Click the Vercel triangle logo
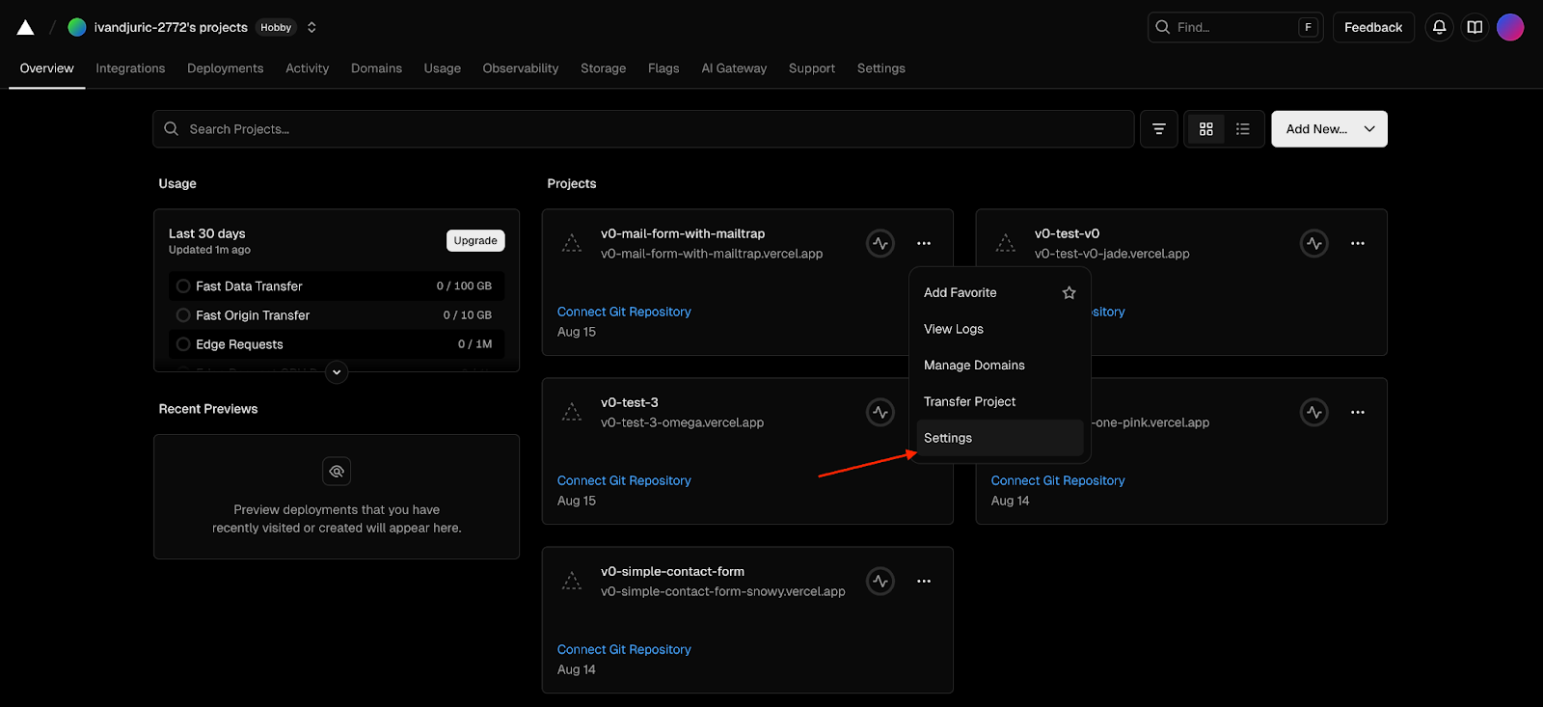Viewport: 1543px width, 707px height. pos(26,27)
